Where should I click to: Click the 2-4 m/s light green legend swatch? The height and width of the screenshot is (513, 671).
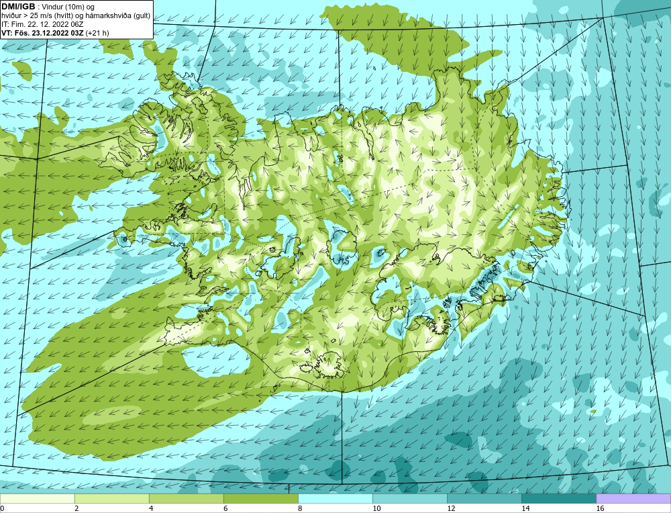(x=111, y=498)
